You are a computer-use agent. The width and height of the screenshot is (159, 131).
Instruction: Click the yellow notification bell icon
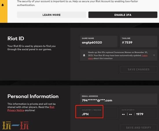(3, 5)
